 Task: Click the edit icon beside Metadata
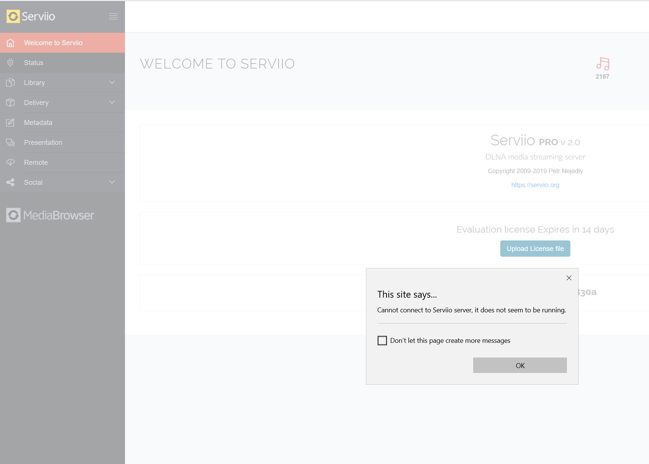(11, 123)
